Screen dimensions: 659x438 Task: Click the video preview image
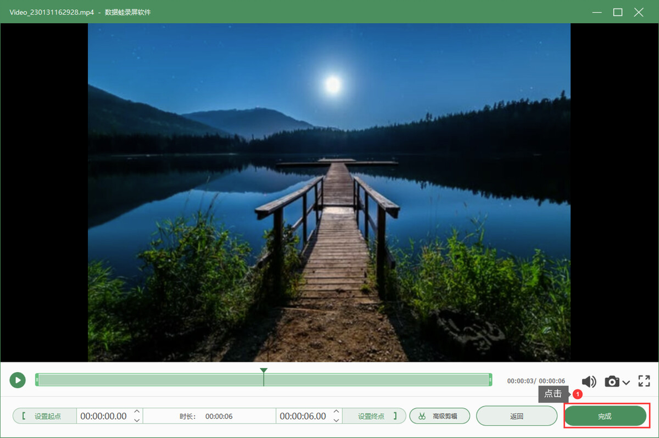click(329, 192)
